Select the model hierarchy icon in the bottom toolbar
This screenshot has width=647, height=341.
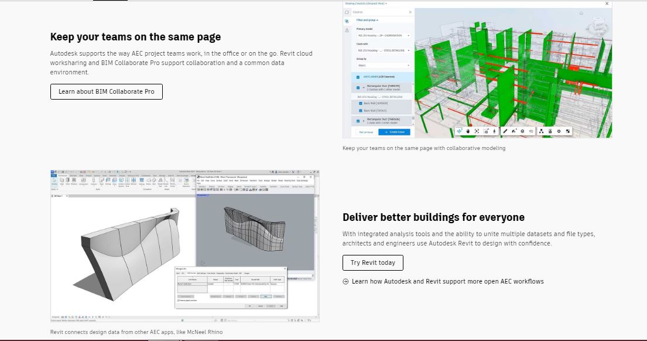pyautogui.click(x=541, y=131)
